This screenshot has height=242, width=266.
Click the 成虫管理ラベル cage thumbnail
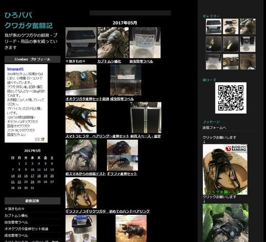pyautogui.click(x=126, y=80)
